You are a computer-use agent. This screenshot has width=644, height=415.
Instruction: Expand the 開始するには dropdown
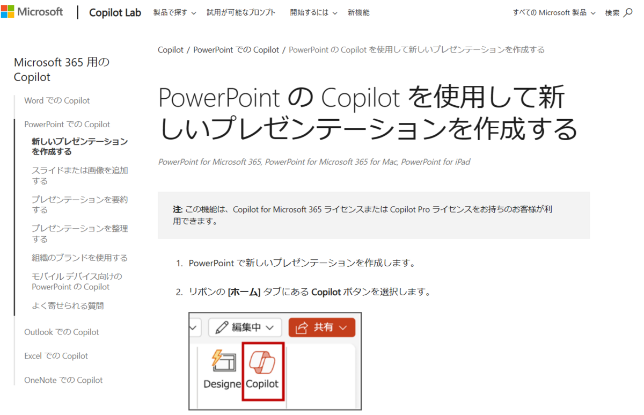point(314,12)
